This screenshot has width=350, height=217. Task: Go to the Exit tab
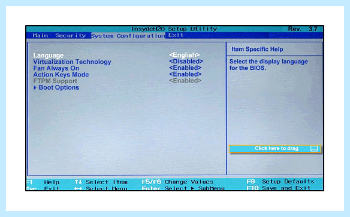coord(176,35)
